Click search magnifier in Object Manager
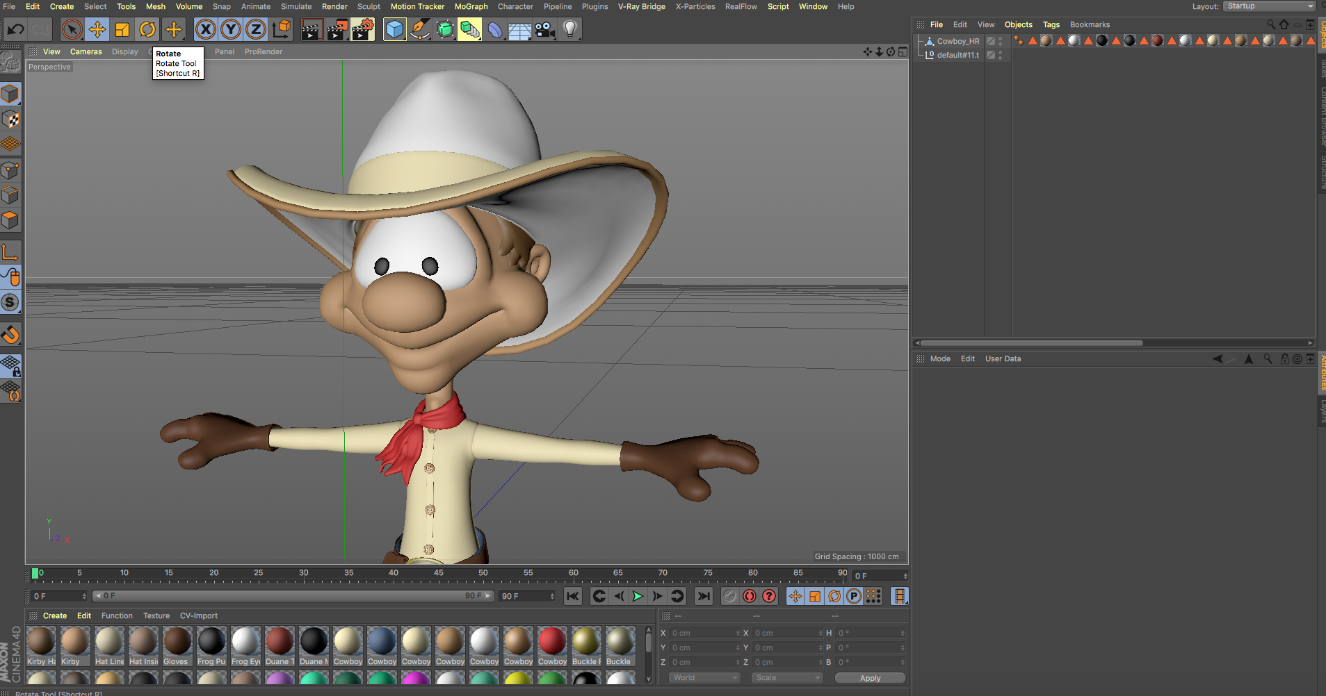 pos(1271,24)
